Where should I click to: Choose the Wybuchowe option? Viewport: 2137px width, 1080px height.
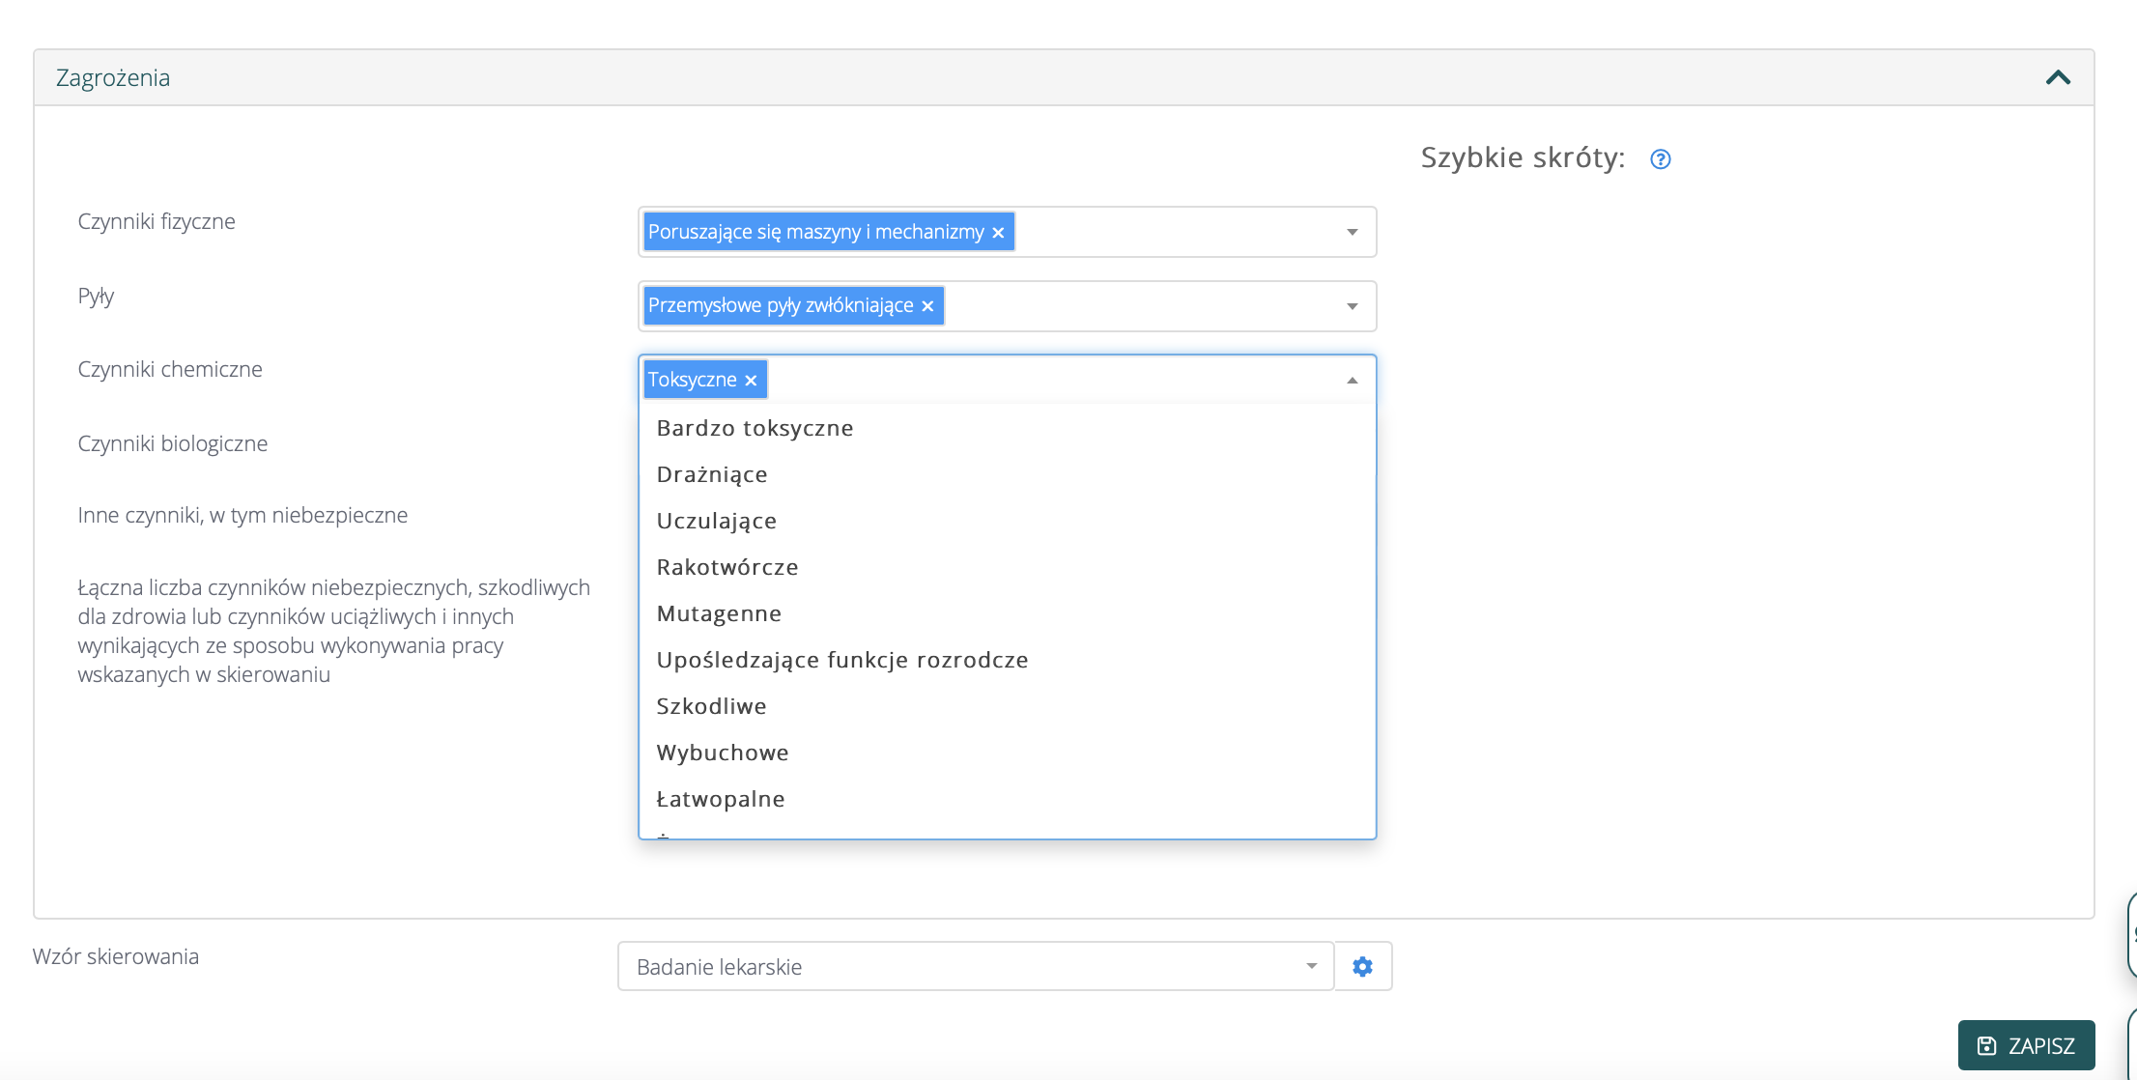click(x=722, y=753)
